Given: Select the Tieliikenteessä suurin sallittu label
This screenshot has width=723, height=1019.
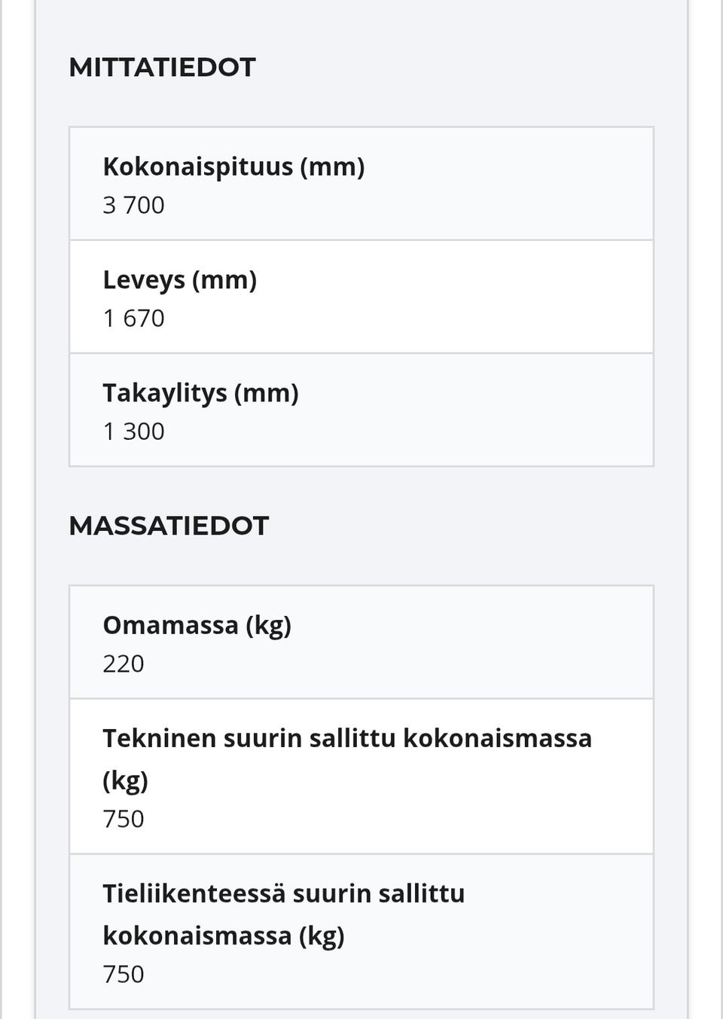Looking at the screenshot, I should pyautogui.click(x=283, y=893).
